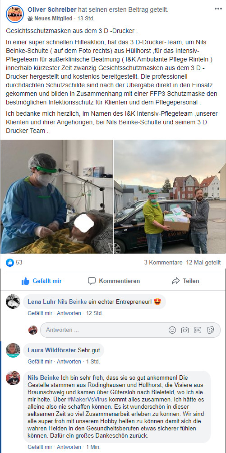Open Lena Lühr's avatar
Image resolution: width=226 pixels, height=453 pixels.
[13, 302]
